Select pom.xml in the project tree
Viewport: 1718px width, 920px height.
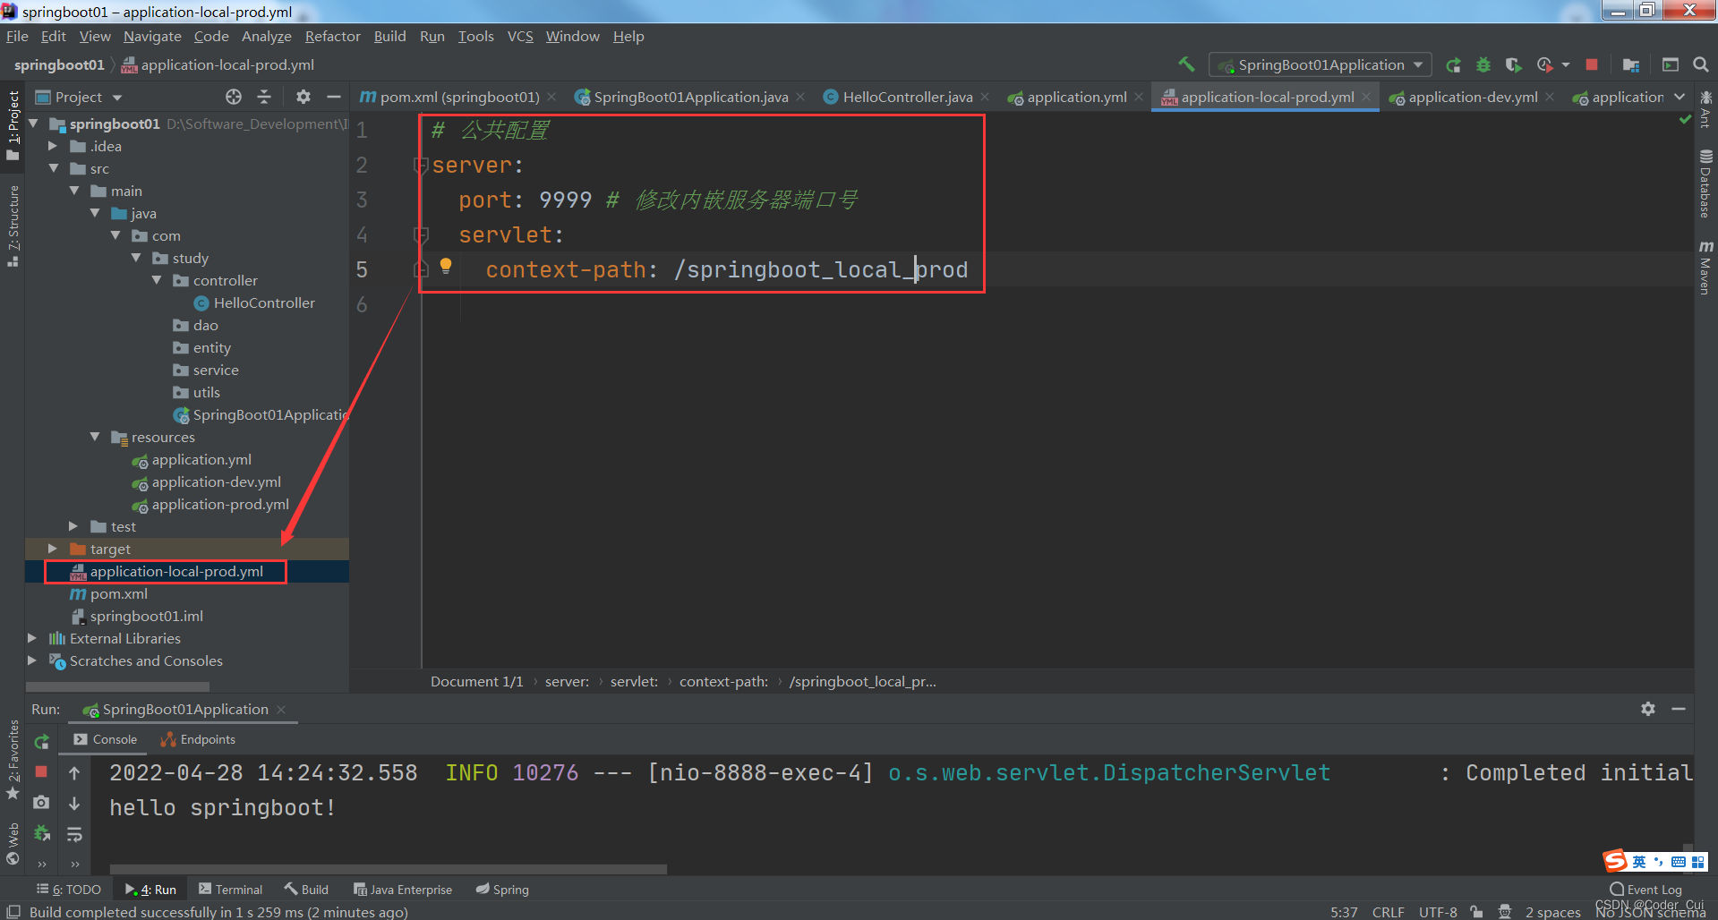click(118, 593)
